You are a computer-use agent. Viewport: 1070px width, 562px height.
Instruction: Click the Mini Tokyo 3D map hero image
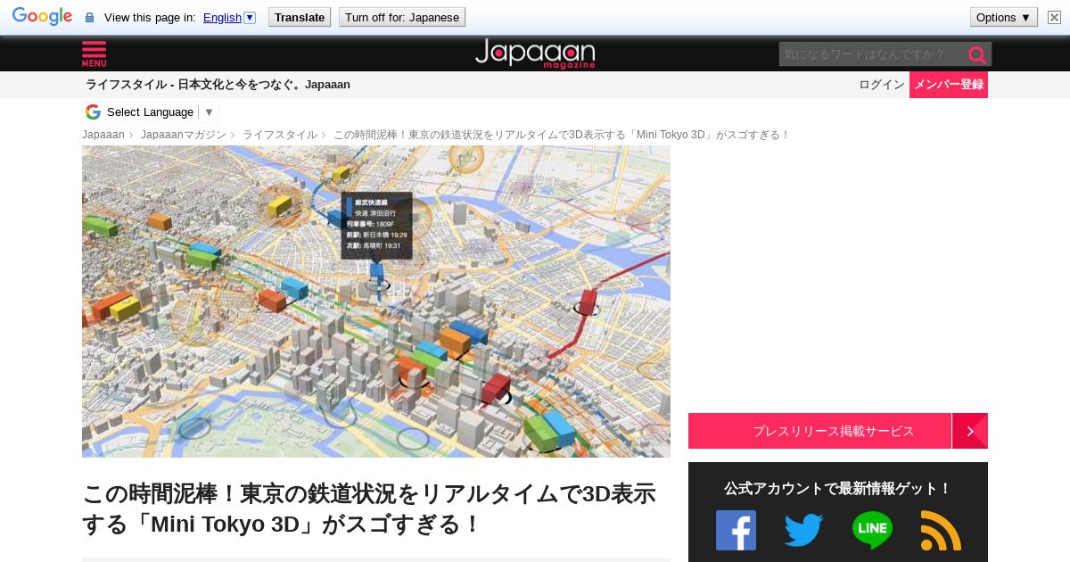(376, 302)
